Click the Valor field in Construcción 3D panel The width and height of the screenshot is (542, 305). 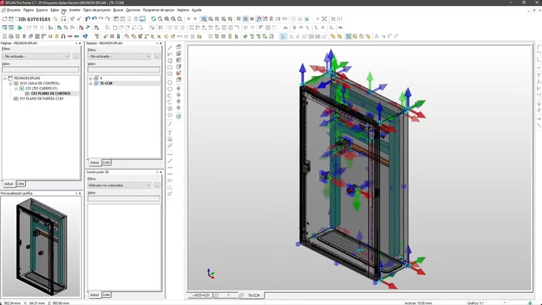click(x=124, y=199)
